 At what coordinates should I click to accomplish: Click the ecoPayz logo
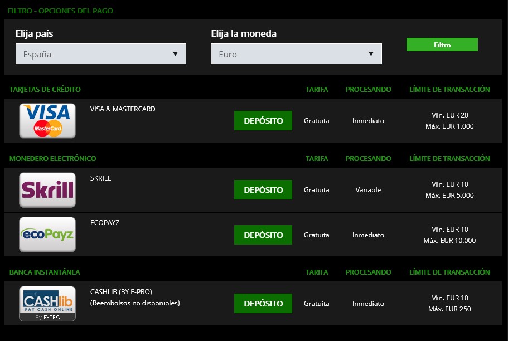[x=47, y=235]
